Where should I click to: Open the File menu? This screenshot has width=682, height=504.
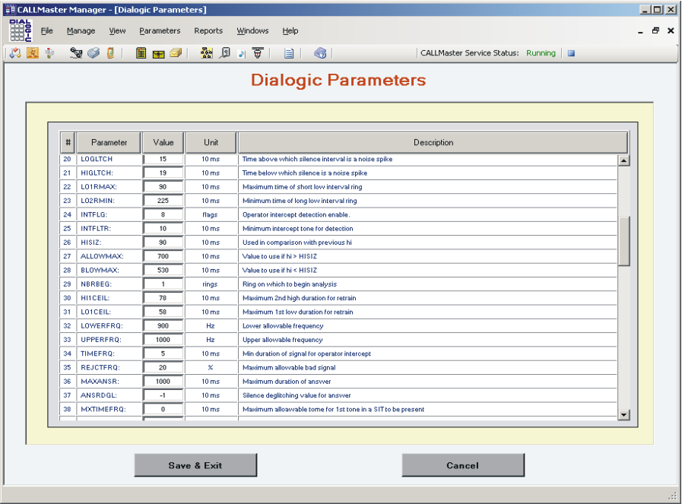[x=46, y=31]
